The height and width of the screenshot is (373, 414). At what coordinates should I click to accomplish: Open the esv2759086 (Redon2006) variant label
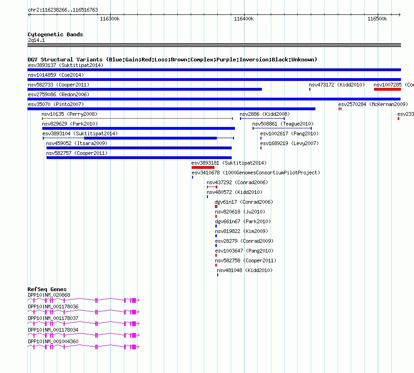[59, 94]
